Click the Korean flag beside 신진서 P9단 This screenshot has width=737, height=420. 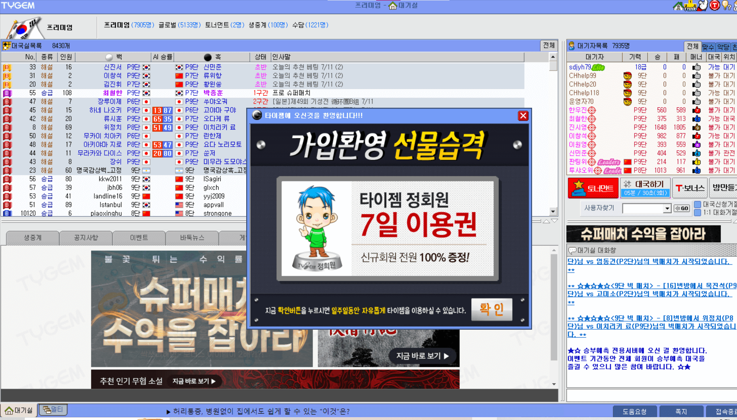tap(146, 67)
